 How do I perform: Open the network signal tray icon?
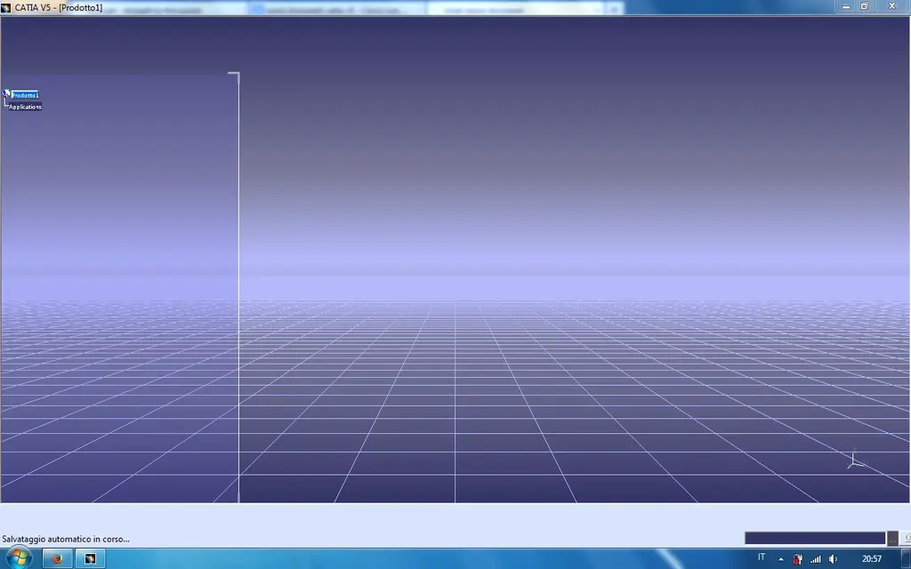click(816, 559)
